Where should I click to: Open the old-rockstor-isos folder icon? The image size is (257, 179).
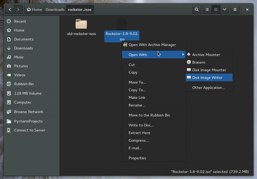[x=81, y=24]
